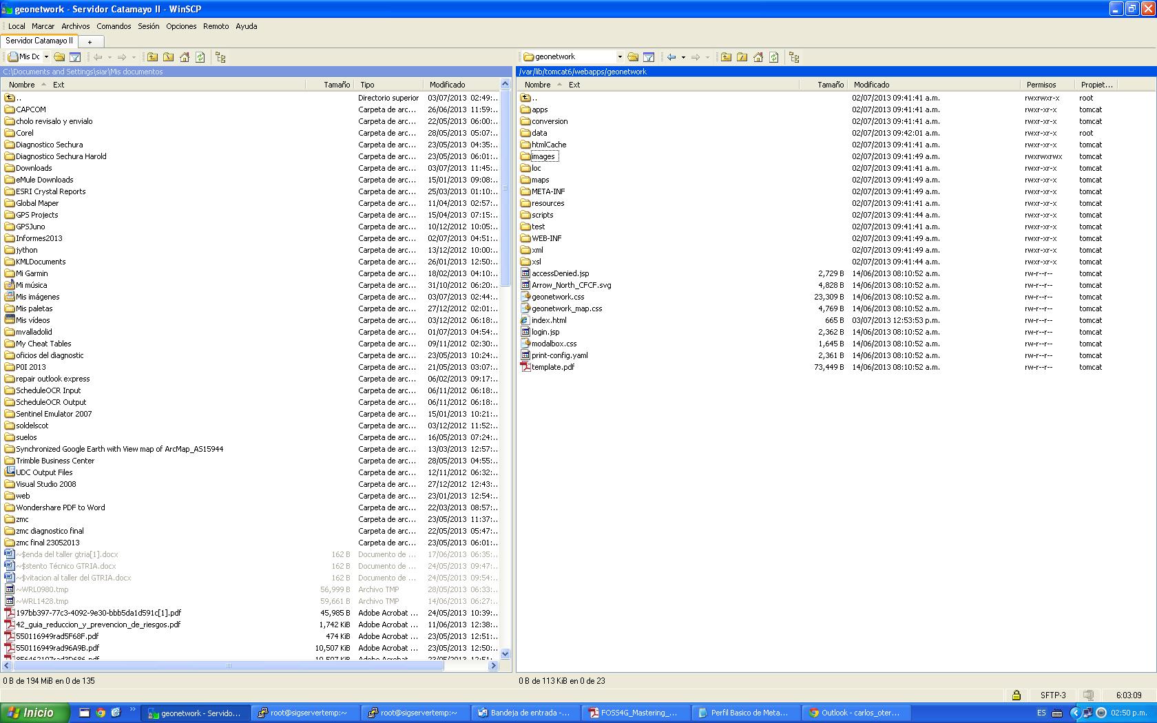Sort remote panel by Permisos column
The width and height of the screenshot is (1157, 723).
[1047, 85]
